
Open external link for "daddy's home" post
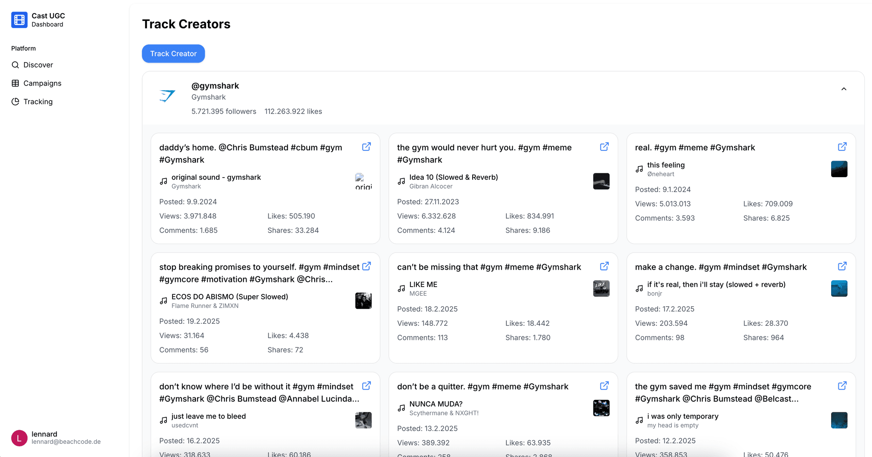click(366, 147)
